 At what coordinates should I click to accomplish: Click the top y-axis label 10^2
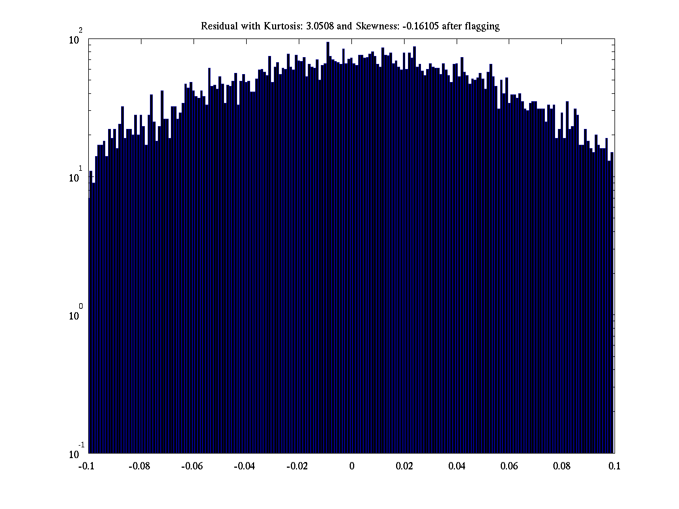tap(76, 40)
